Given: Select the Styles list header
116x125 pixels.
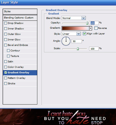Looking at the screenshot, I should [x=20, y=12].
